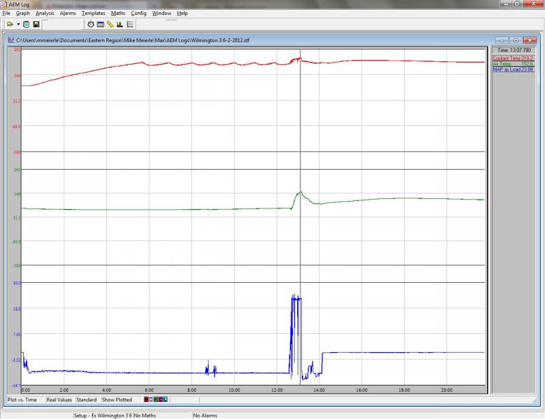The image size is (545, 419).
Task: Toggle the Show Plotted channels option
Action: [x=116, y=400]
